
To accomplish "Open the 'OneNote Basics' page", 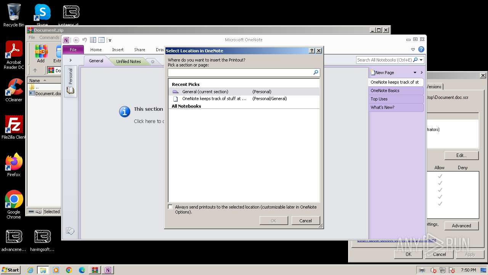I will click(x=396, y=91).
